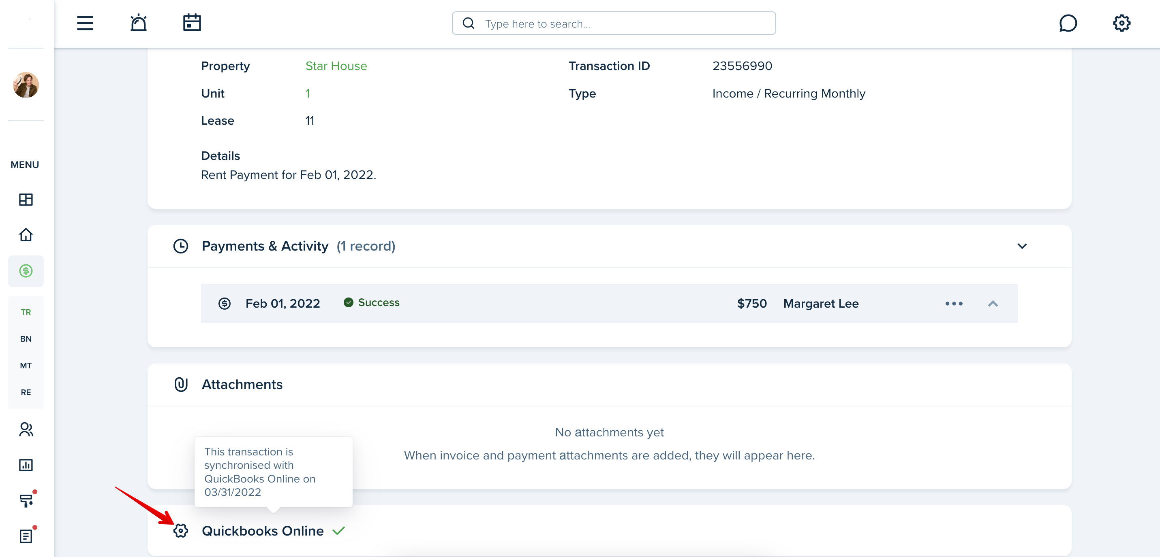Click the Lease value 11
Viewport: 1160px width, 557px height.
310,121
